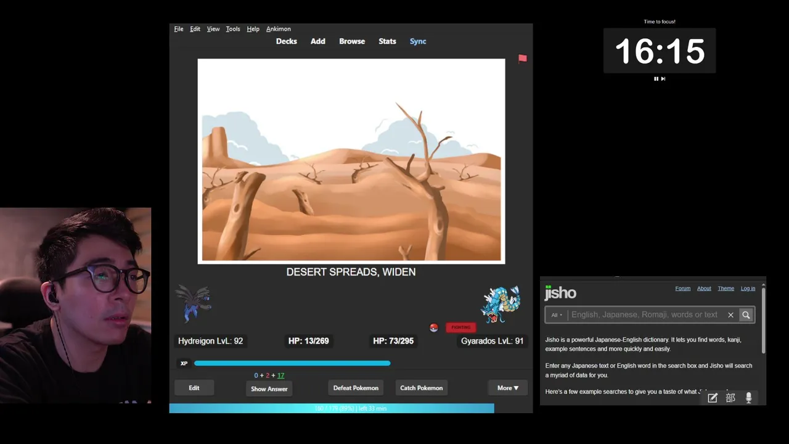
Task: Click the Log in link on Jisho
Action: (748, 289)
